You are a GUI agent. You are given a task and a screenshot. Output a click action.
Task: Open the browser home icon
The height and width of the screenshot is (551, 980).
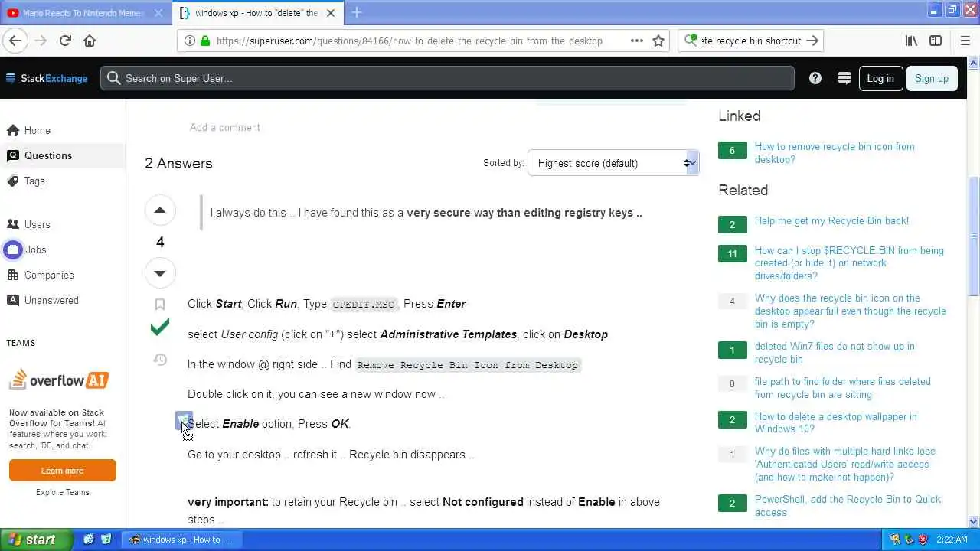[x=90, y=41]
